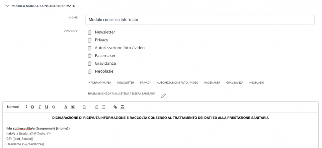Screen dimensions: 322x148
Task: Insert a bulleted list
Action: click(103, 107)
